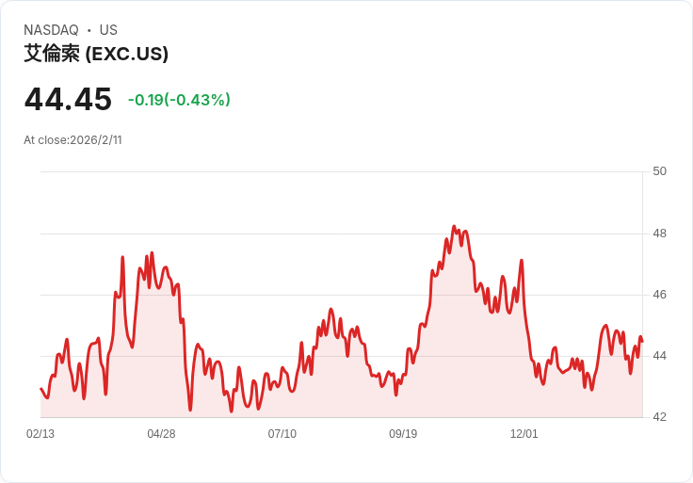Click the 44.45 current price
Viewport: 693px width, 483px height.
point(68,99)
